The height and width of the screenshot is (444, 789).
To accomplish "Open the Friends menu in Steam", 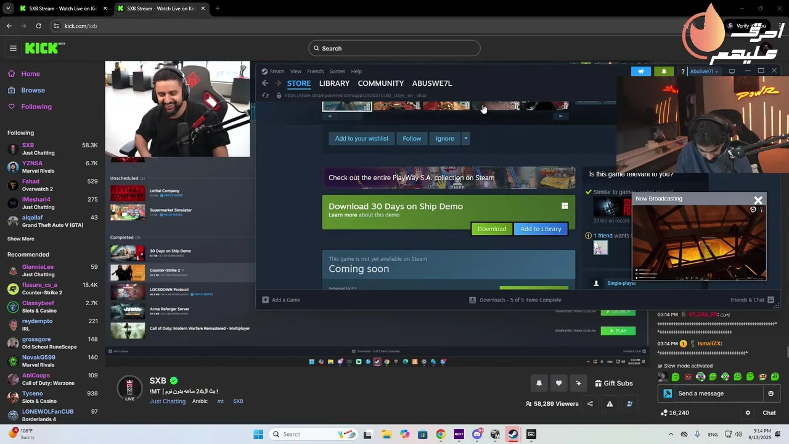I will click(315, 71).
